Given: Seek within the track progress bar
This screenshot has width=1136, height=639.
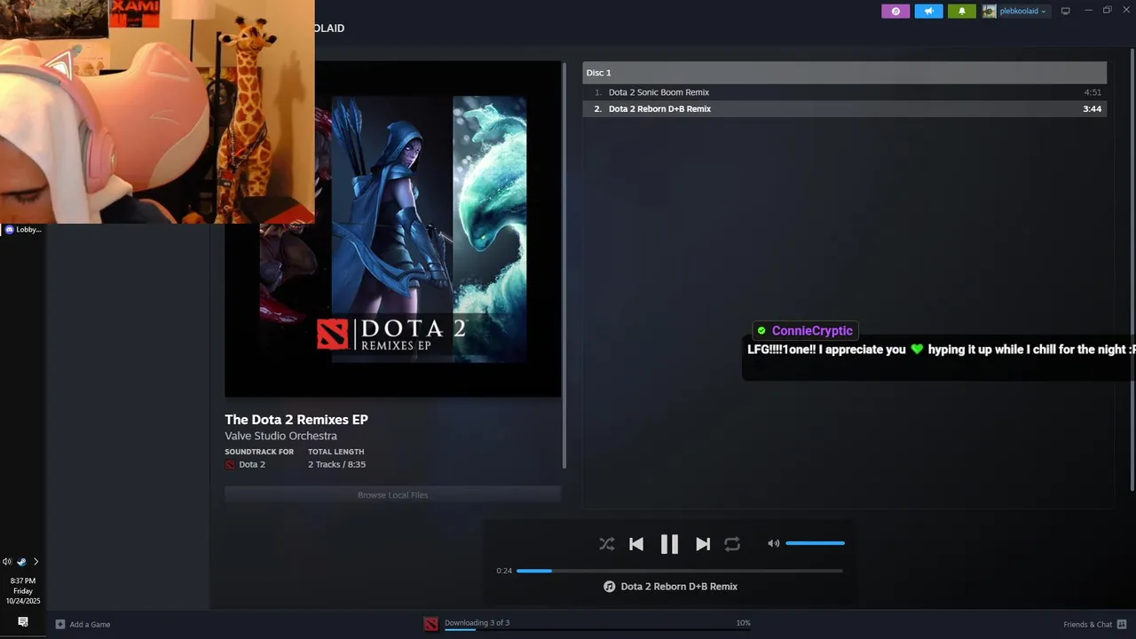Looking at the screenshot, I should pos(679,571).
